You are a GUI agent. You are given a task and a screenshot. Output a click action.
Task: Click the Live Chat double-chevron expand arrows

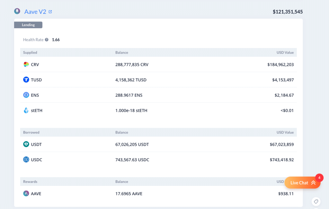314,183
